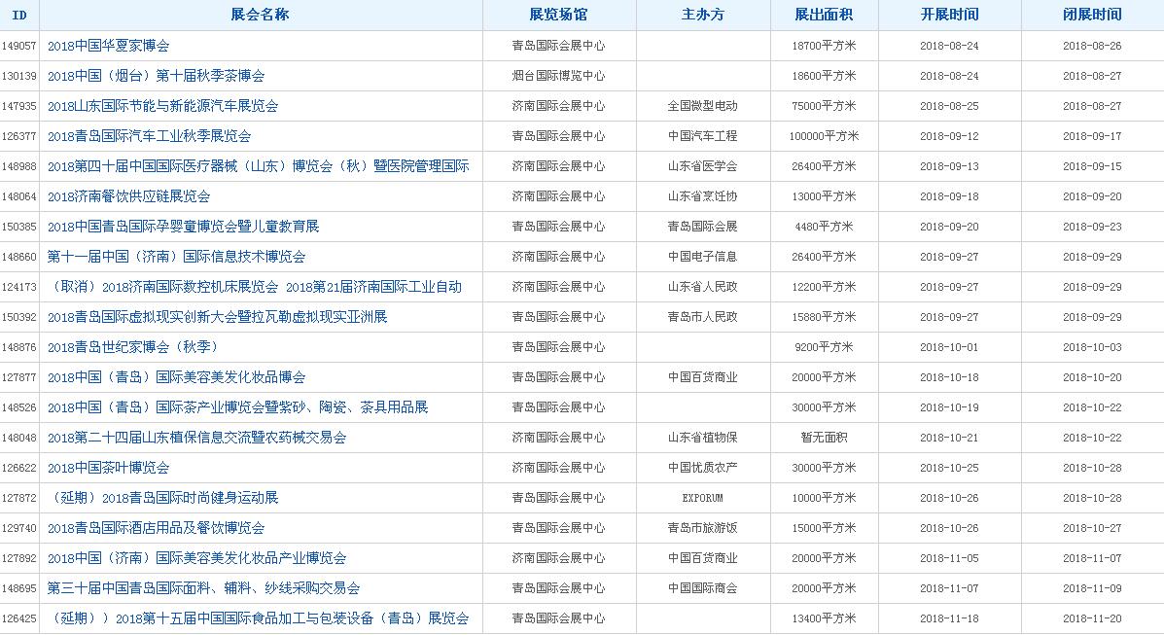
Task: Click the 75000平方米 area cell
Action: 824,106
